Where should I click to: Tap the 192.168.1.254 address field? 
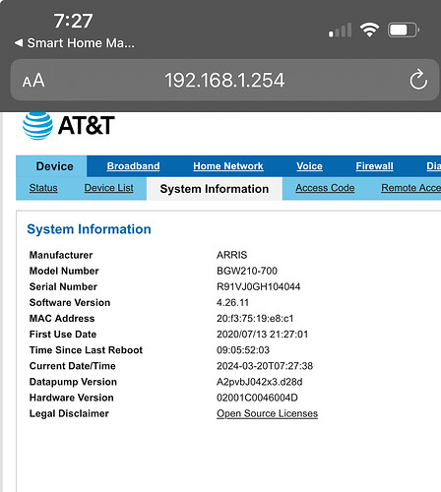(x=224, y=80)
